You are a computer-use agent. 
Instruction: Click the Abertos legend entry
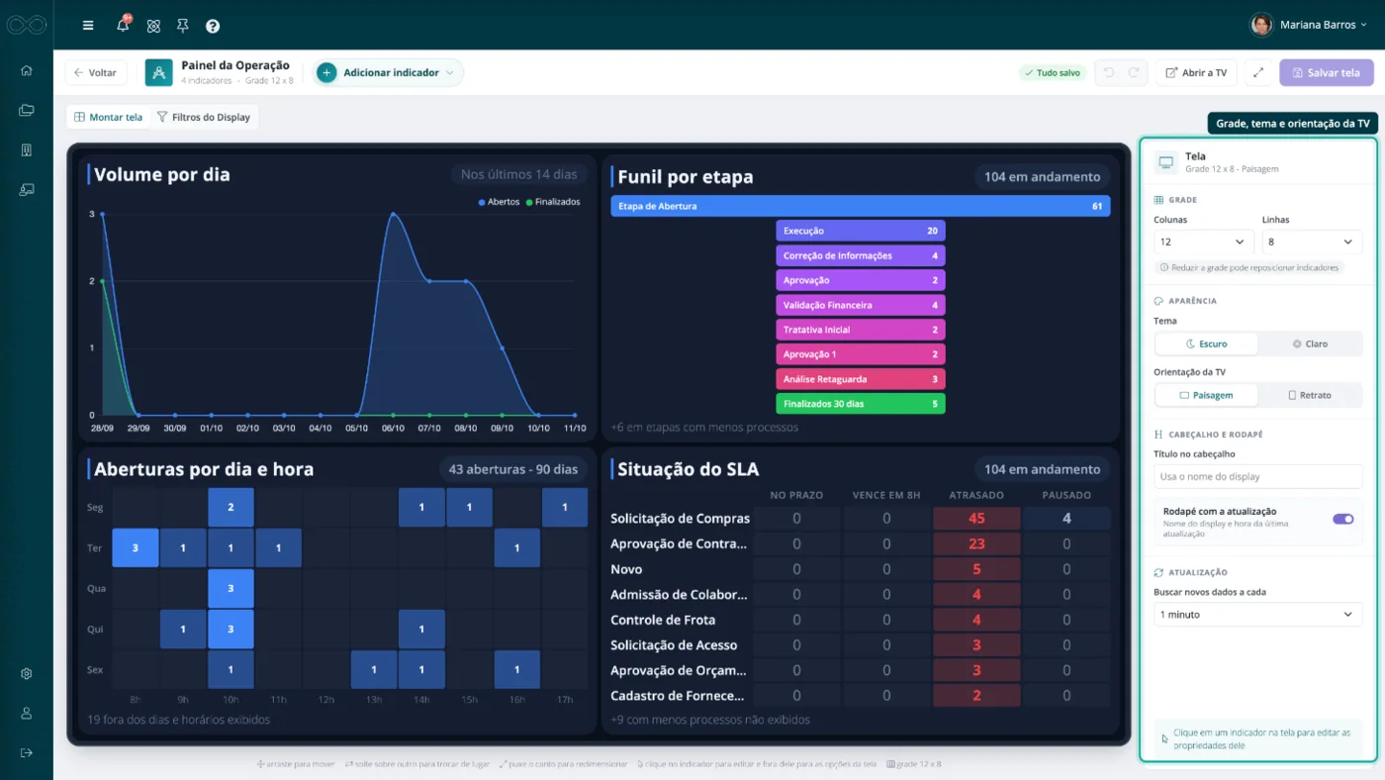pyautogui.click(x=499, y=202)
